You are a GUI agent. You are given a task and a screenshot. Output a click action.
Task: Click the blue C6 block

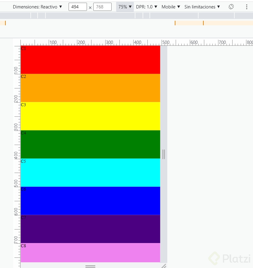tap(91, 201)
